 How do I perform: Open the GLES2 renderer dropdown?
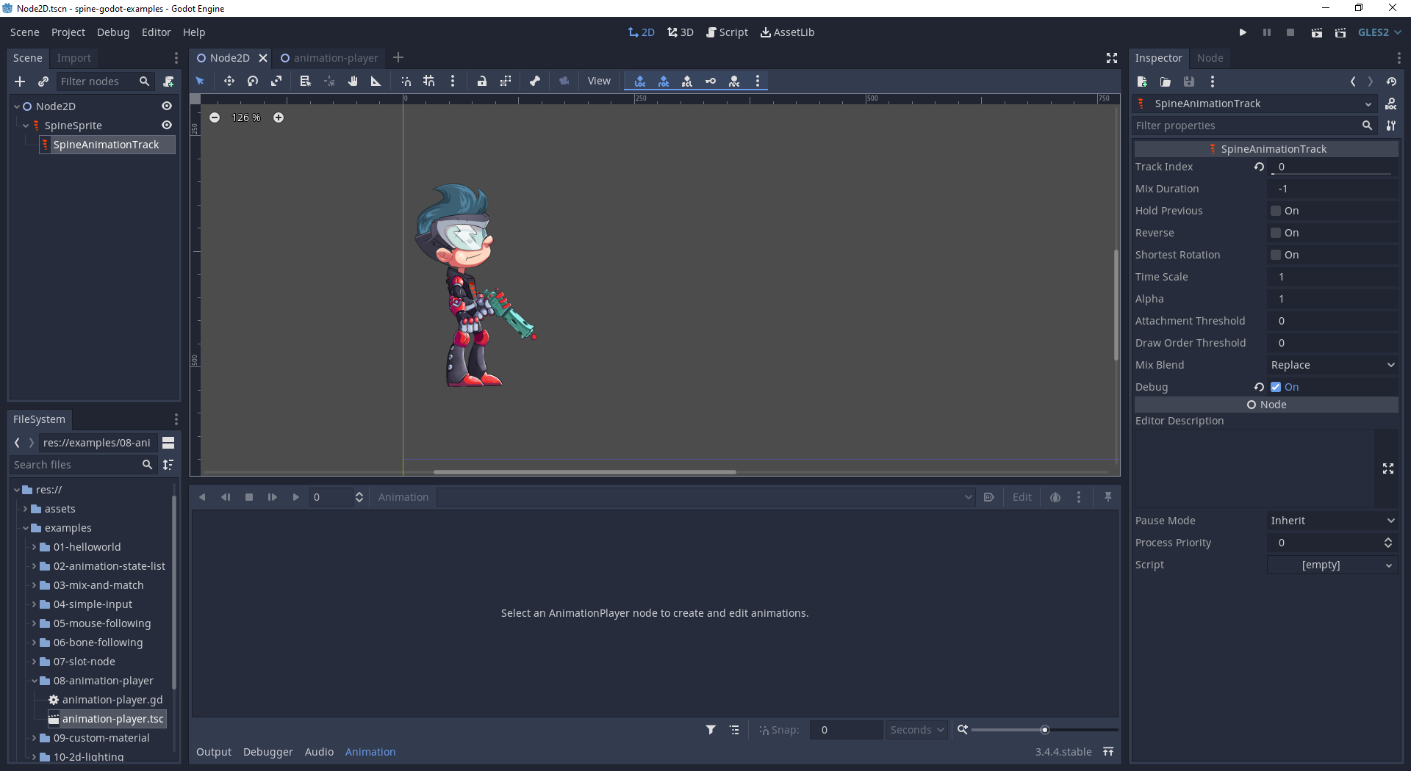1379,32
